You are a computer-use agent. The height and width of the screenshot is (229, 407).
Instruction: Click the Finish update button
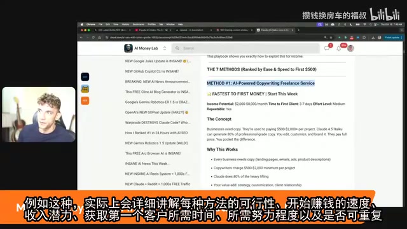tap(392, 38)
